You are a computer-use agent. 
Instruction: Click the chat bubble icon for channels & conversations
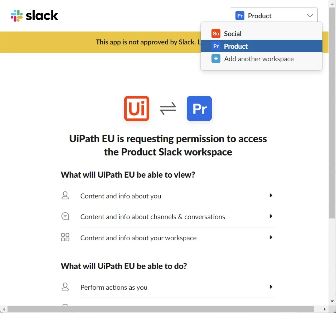pyautogui.click(x=65, y=216)
